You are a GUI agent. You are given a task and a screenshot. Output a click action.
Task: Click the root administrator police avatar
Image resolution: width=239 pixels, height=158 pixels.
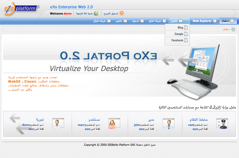(x=222, y=124)
